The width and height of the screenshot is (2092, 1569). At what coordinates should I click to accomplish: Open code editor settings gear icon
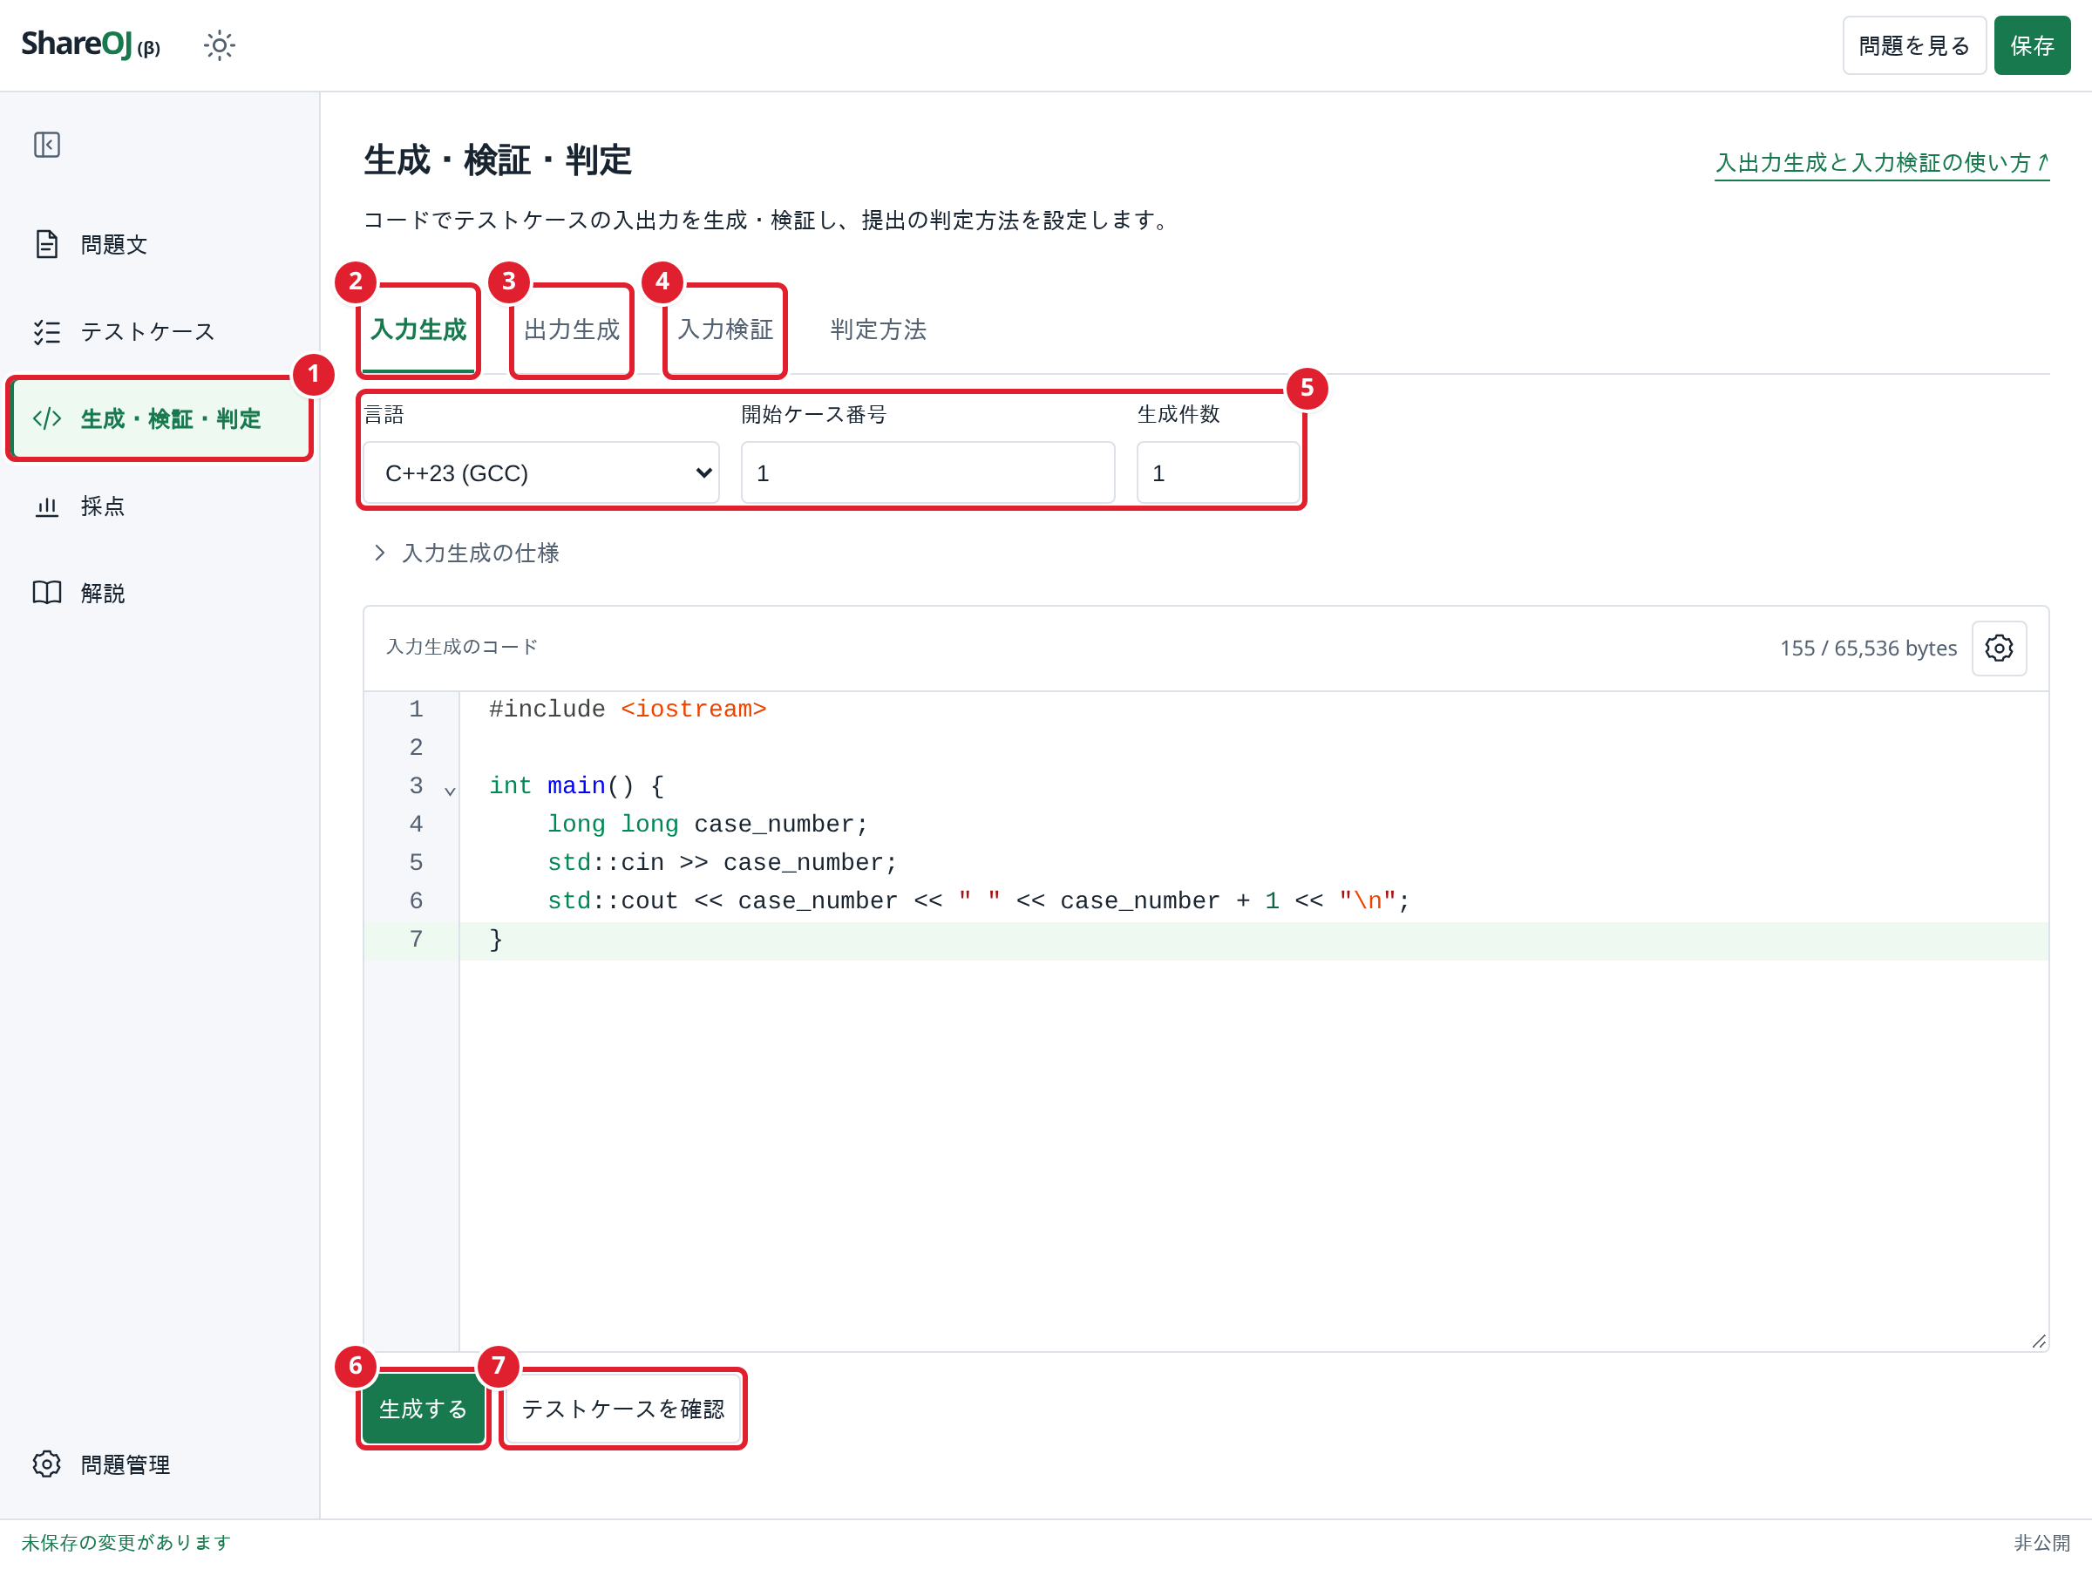click(x=1999, y=648)
